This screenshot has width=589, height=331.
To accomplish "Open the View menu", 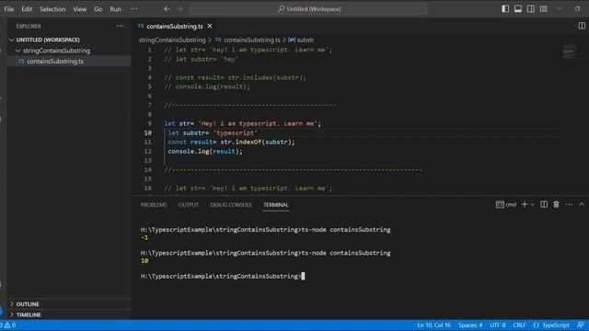I will point(80,9).
